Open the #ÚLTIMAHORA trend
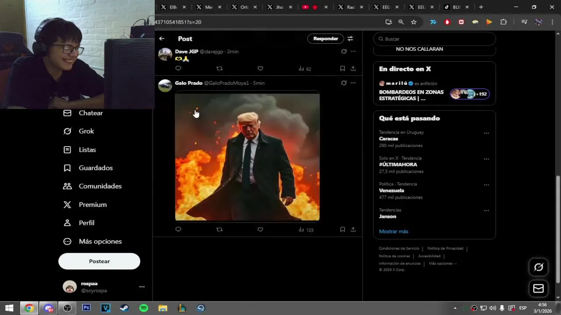 (398, 164)
